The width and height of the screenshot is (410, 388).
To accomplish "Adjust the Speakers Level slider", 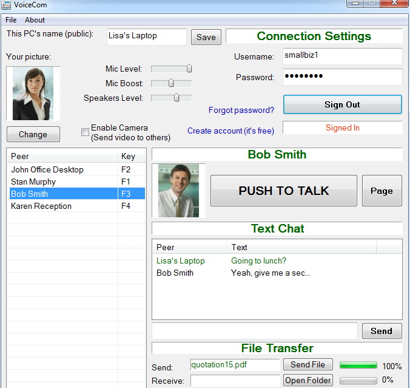I will [x=171, y=98].
